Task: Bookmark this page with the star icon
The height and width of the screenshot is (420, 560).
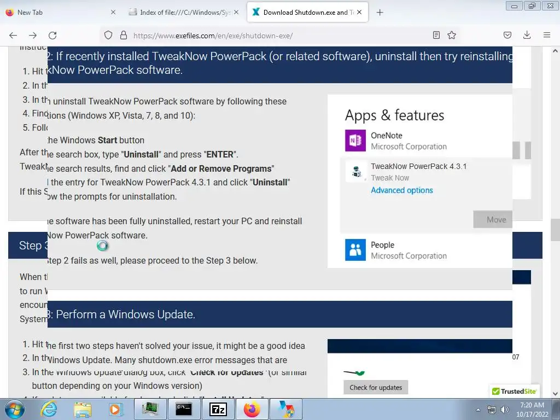Action: (452, 35)
